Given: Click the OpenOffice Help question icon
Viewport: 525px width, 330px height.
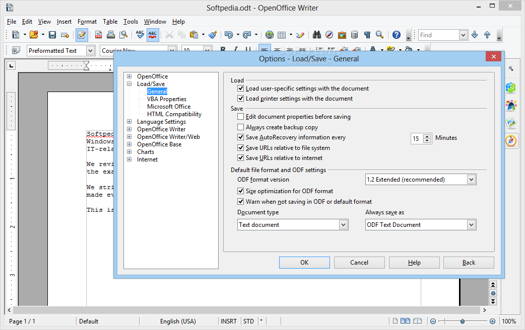Looking at the screenshot, I should coord(397,35).
